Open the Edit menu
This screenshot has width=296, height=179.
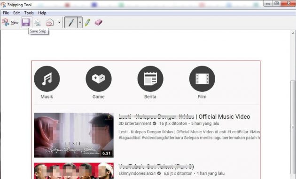16,13
